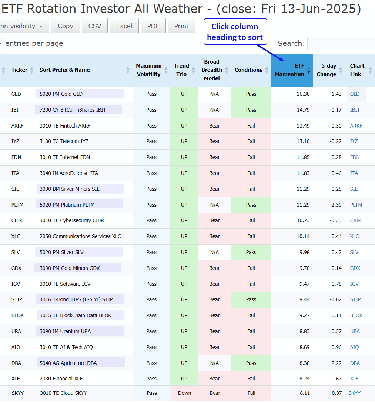Click 5-day change value 2.30
This screenshot has height=403, width=375.
[x=337, y=205]
